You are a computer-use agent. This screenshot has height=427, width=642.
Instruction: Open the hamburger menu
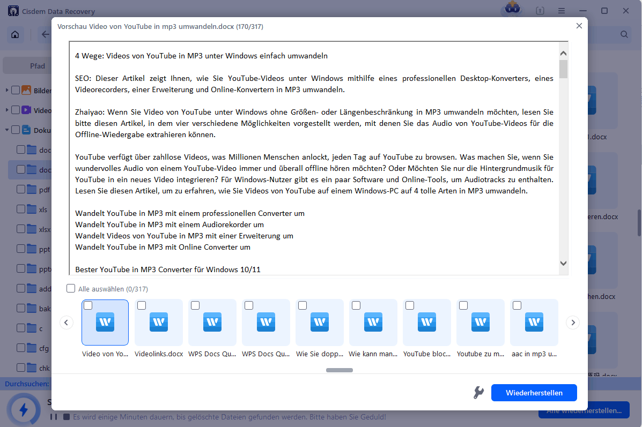coord(561,11)
